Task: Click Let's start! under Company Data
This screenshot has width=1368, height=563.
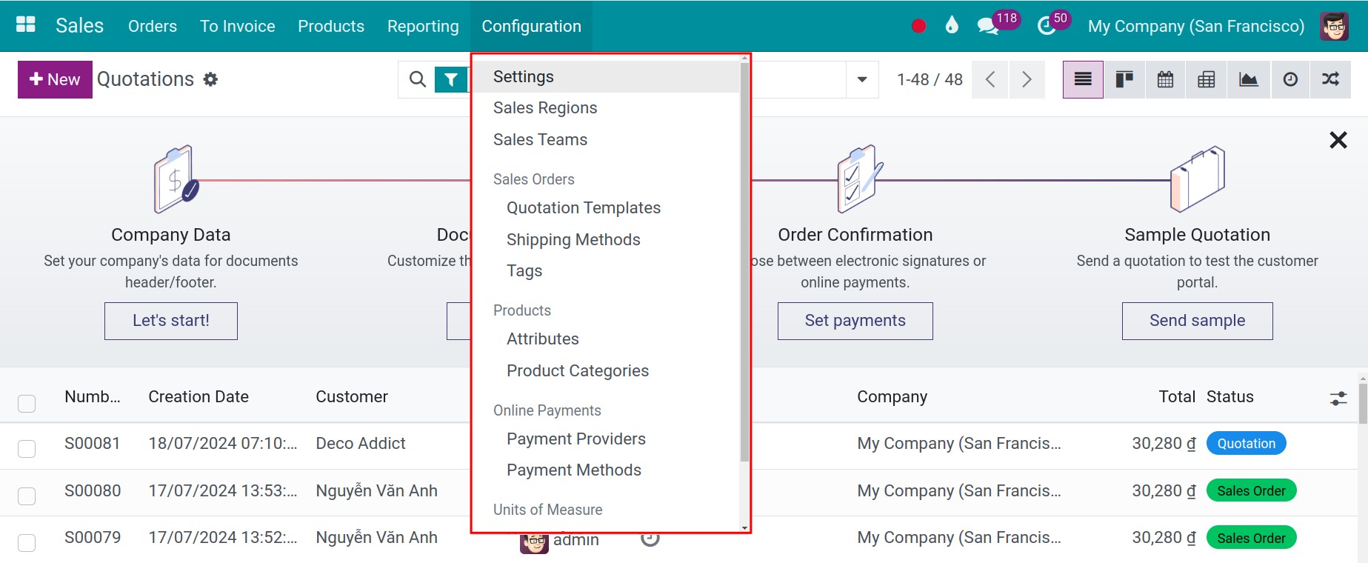Action: (170, 320)
